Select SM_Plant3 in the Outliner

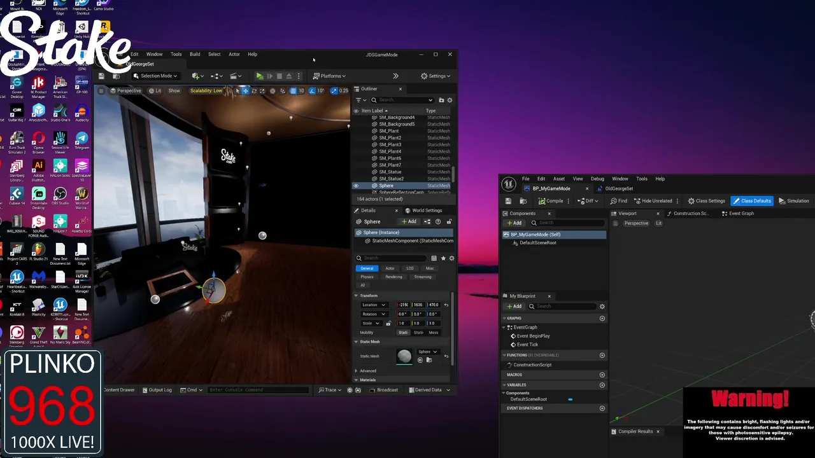tap(390, 144)
